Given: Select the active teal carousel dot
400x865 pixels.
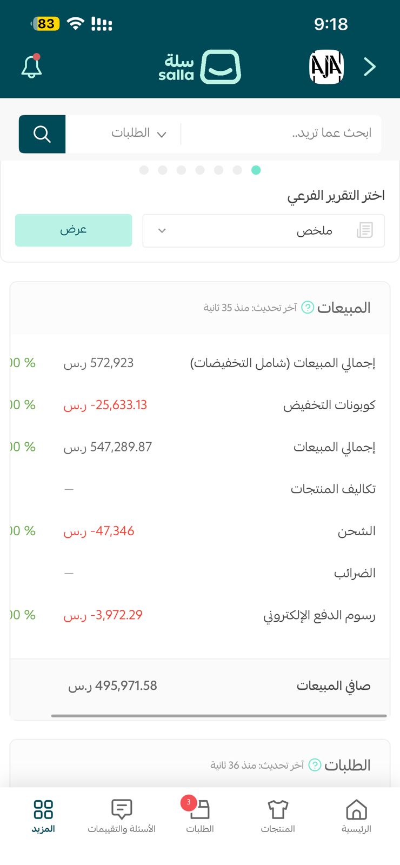Looking at the screenshot, I should click(x=256, y=170).
